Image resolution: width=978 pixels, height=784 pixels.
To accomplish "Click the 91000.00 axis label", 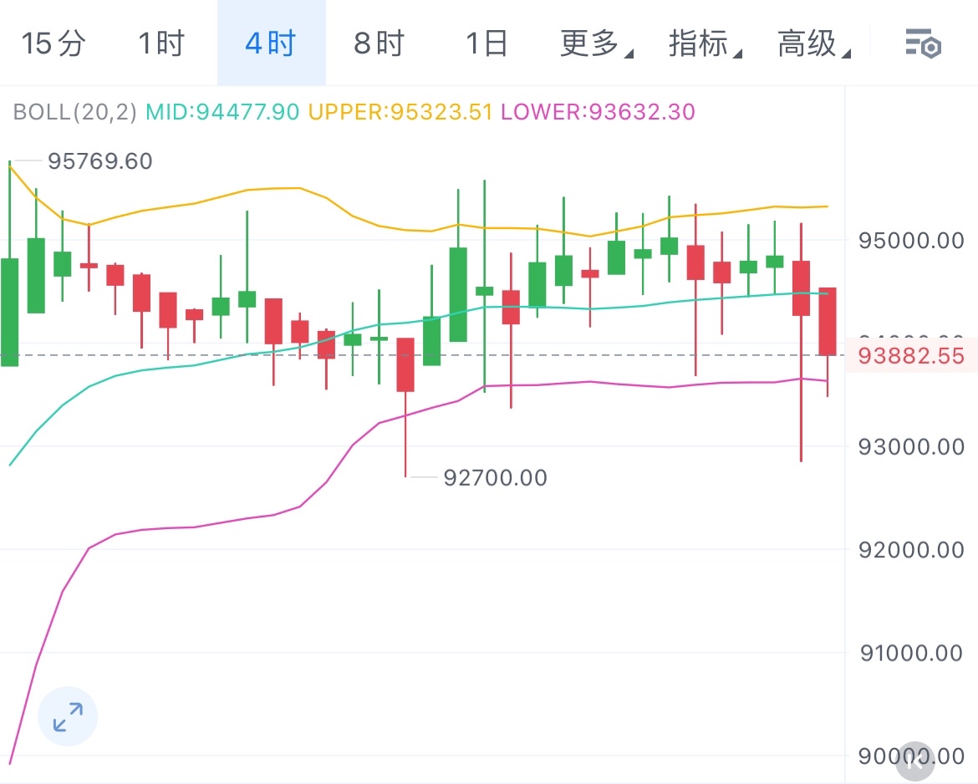I will click(911, 653).
